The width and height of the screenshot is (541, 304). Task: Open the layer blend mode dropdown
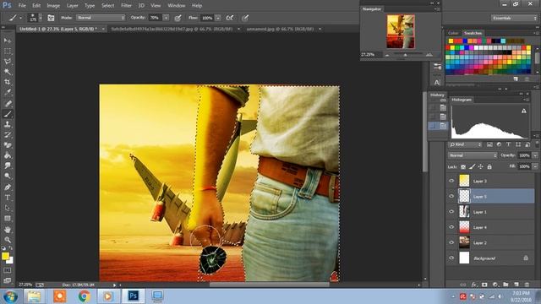(473, 155)
